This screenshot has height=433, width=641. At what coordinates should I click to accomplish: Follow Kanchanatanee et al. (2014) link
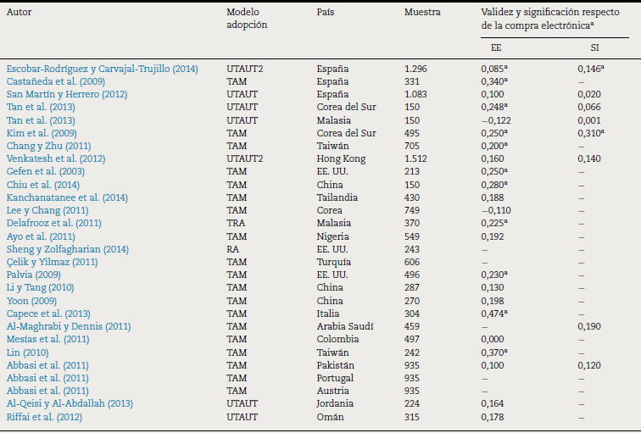[x=67, y=197]
